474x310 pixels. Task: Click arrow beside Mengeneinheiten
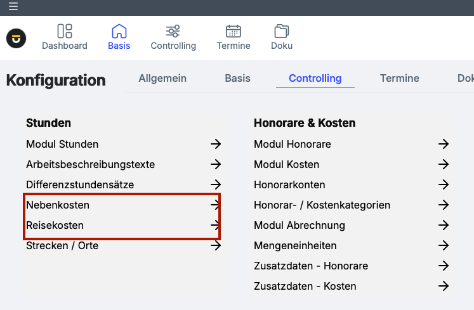[x=444, y=246]
